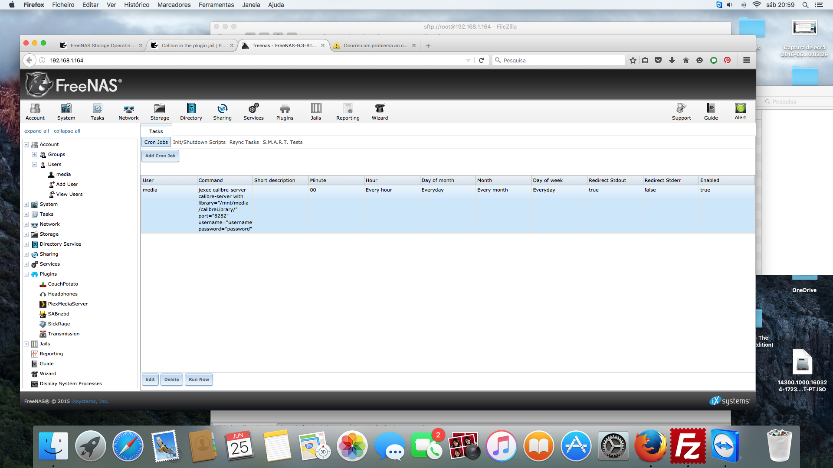This screenshot has height=468, width=833.
Task: Switch to the Cron Jobs tab
Action: pos(156,142)
